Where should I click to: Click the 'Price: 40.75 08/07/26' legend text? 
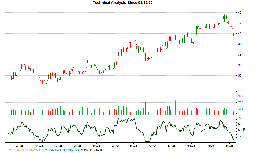pyautogui.click(x=26, y=150)
